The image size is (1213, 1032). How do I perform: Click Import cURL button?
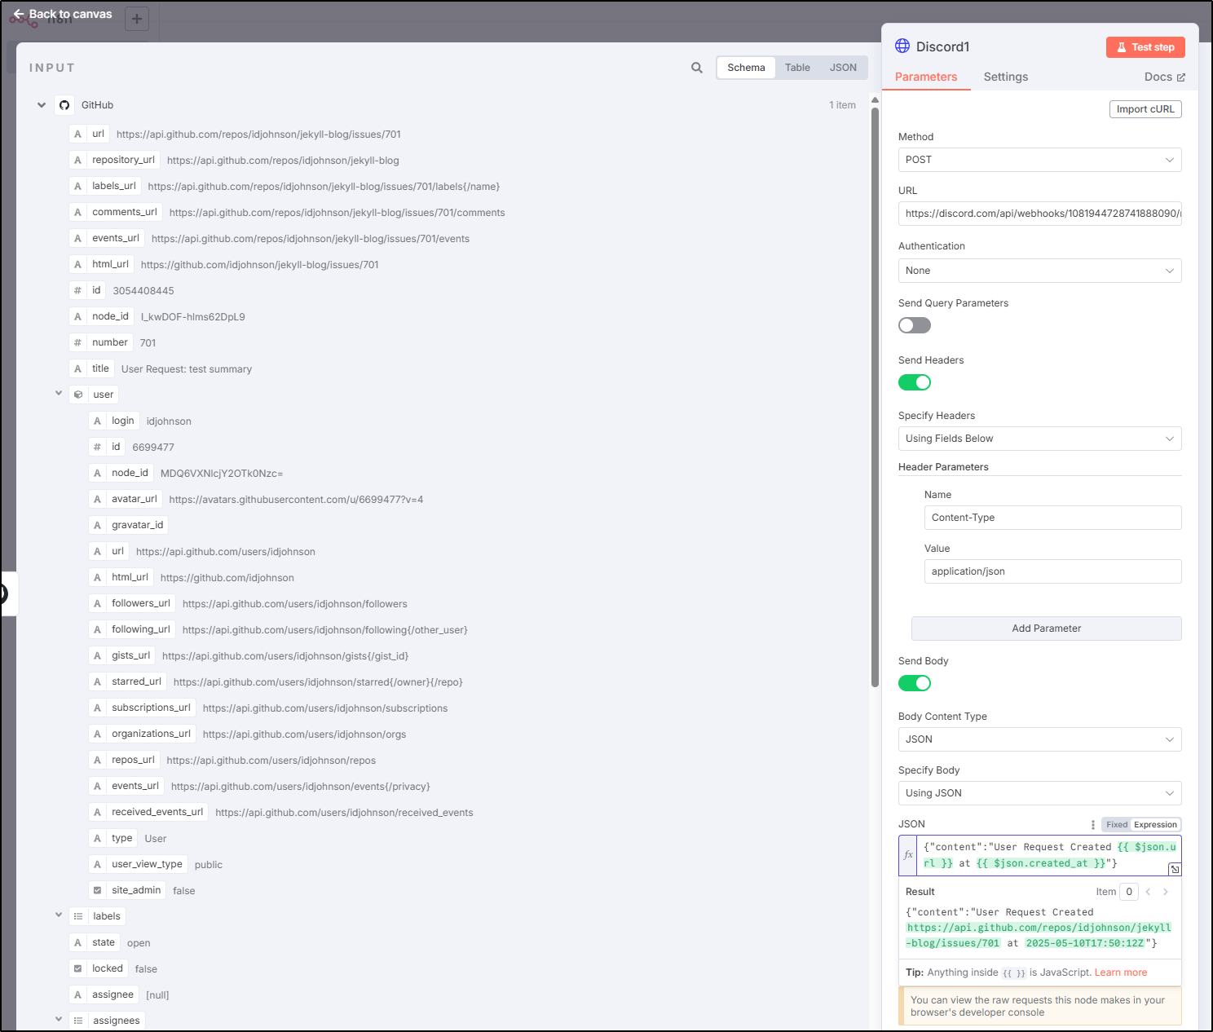pos(1145,109)
